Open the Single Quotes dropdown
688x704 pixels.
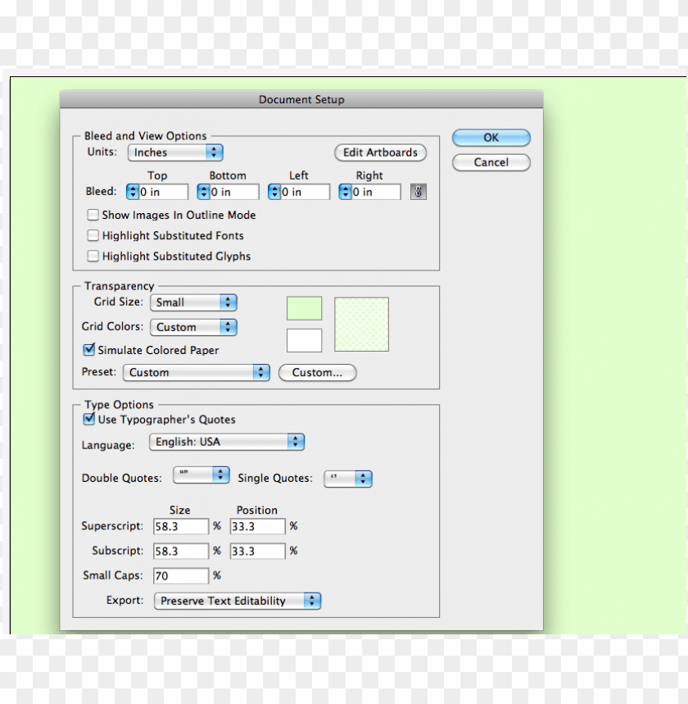point(348,479)
